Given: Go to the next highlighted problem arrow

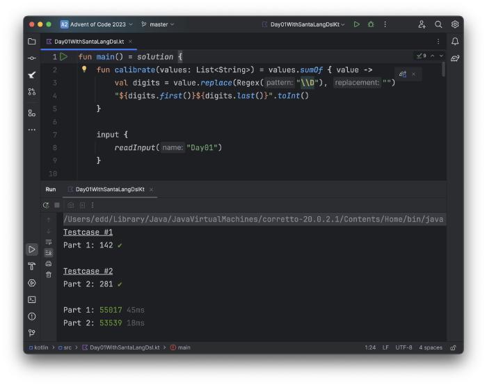Looking at the screenshot, I should click(x=441, y=56).
